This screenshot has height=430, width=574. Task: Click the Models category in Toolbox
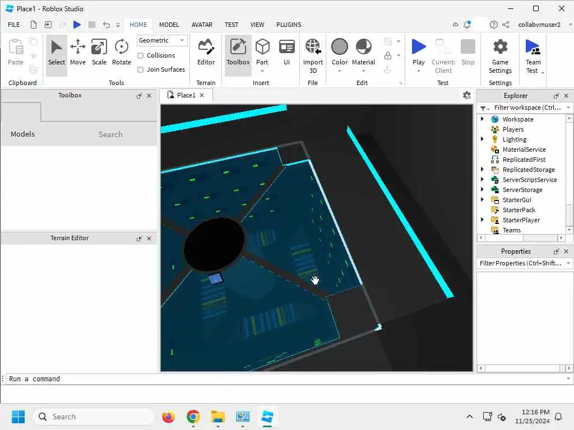(x=22, y=134)
